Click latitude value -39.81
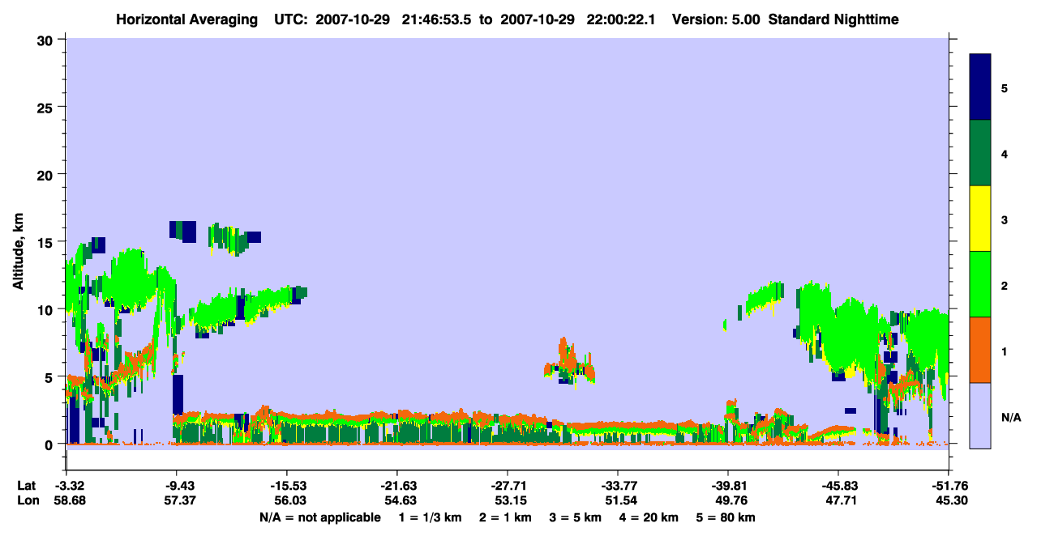1054x540 pixels. pos(728,486)
